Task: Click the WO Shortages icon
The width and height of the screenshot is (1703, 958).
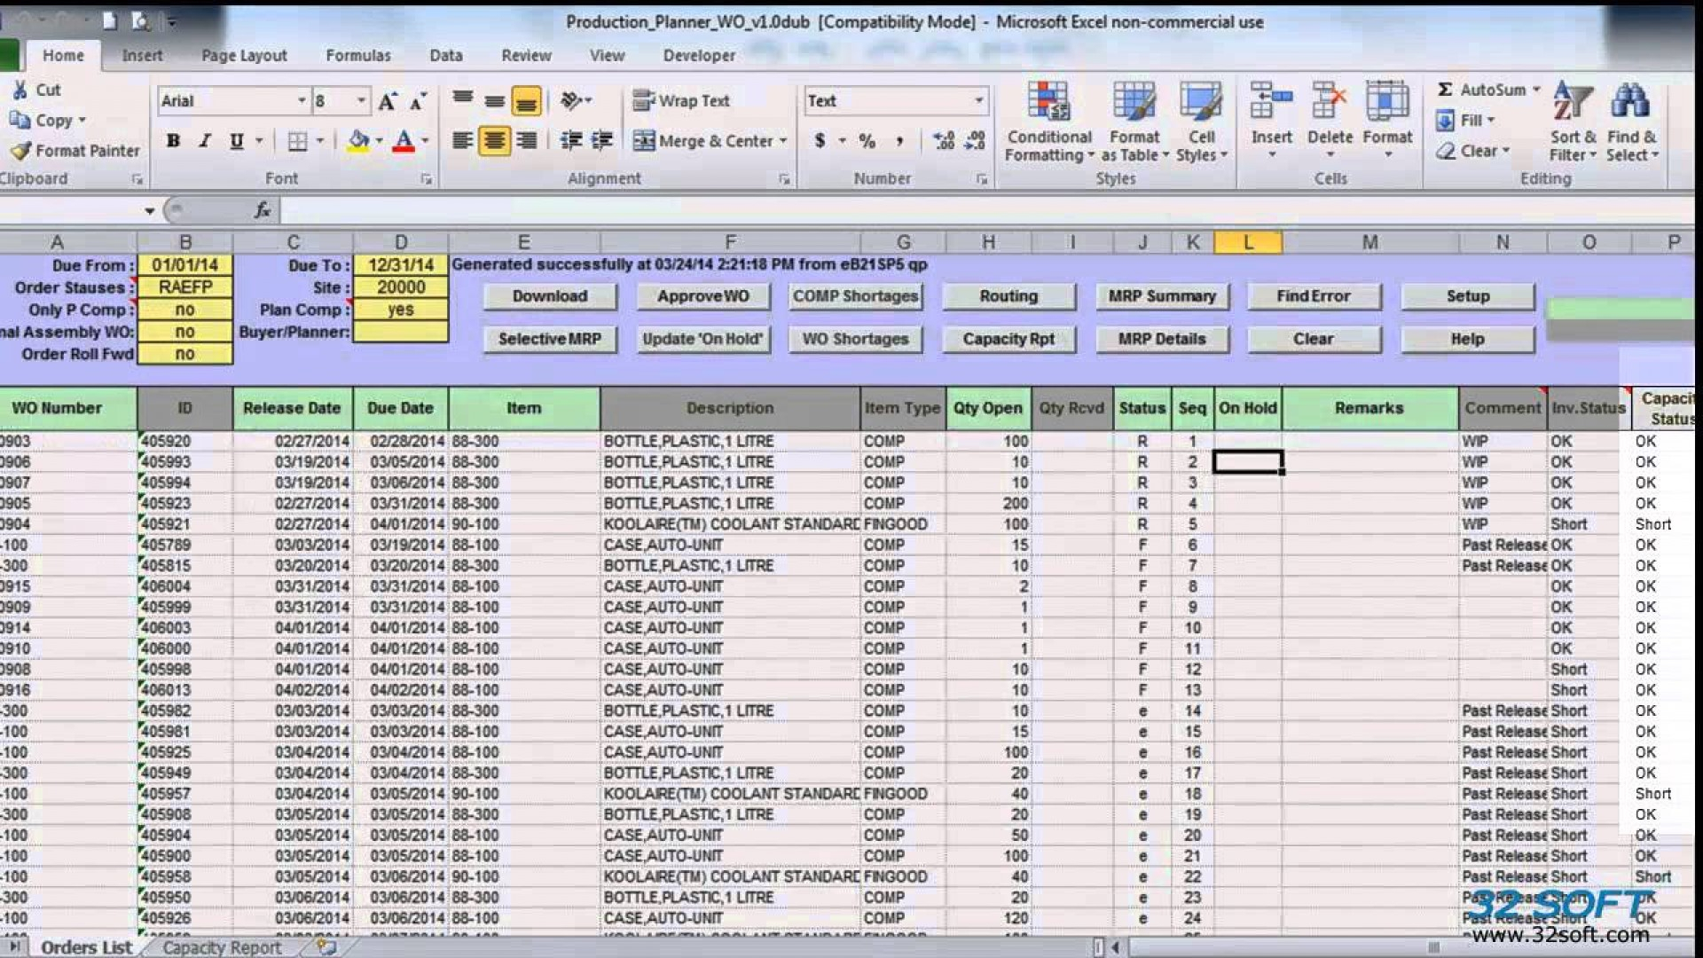Action: [855, 338]
